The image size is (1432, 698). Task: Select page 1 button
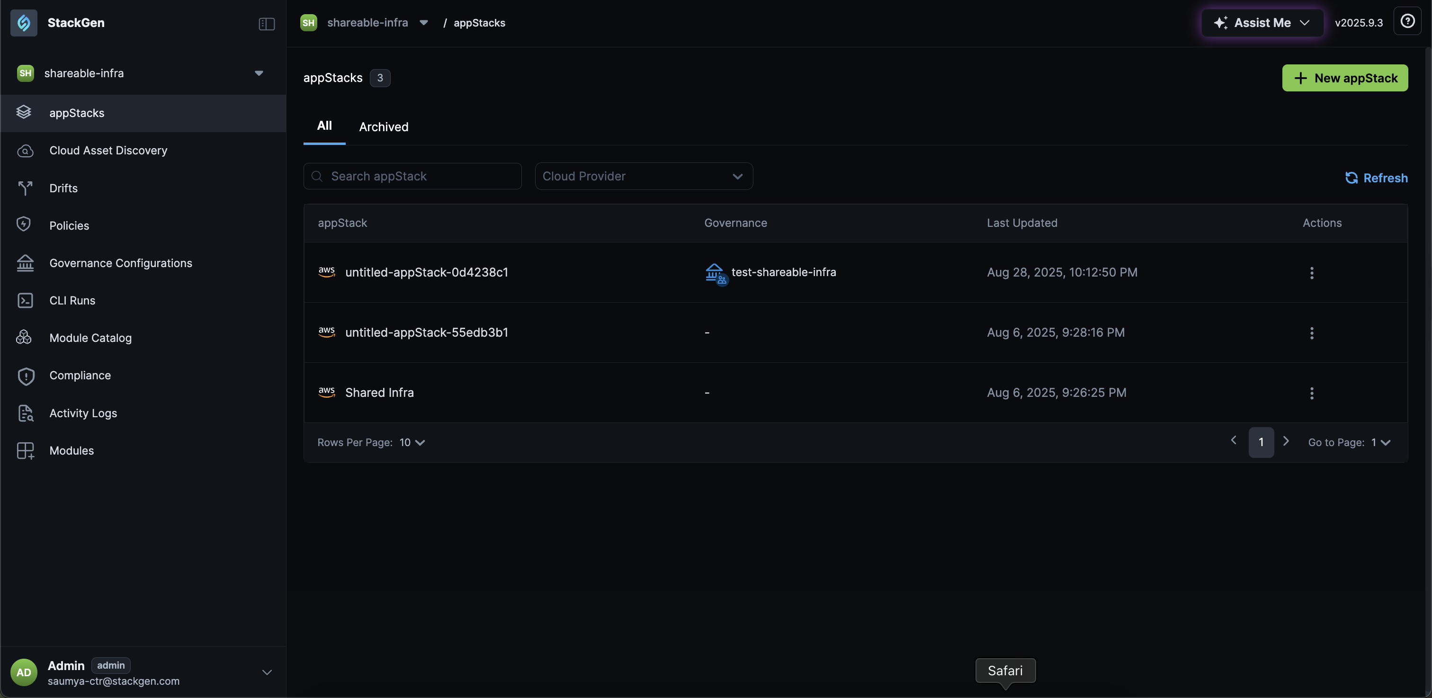1261,442
